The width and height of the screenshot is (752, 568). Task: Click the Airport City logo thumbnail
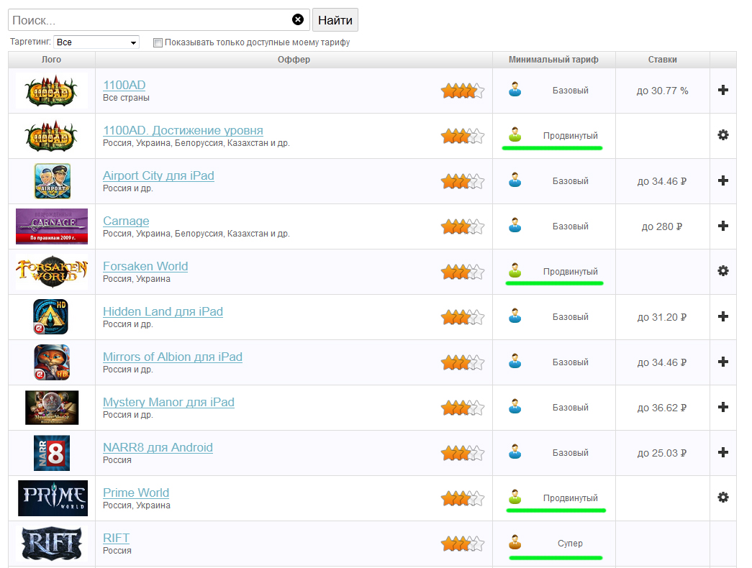[53, 181]
